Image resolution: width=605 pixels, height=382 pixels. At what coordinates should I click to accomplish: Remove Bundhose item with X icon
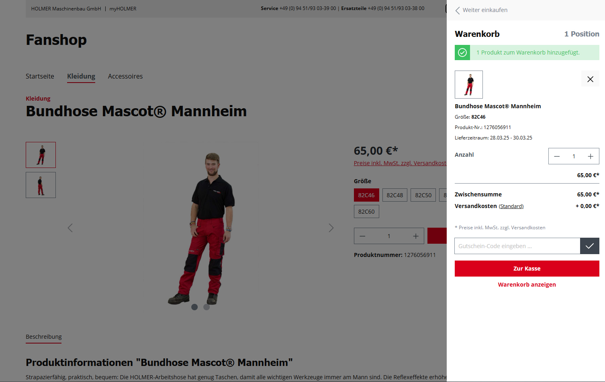click(x=590, y=79)
